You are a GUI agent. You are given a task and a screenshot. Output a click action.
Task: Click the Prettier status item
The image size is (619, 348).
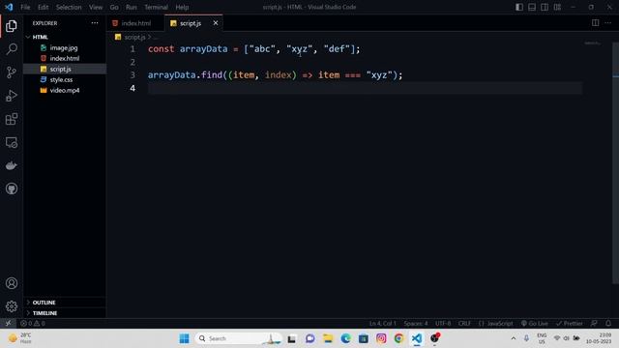570,323
